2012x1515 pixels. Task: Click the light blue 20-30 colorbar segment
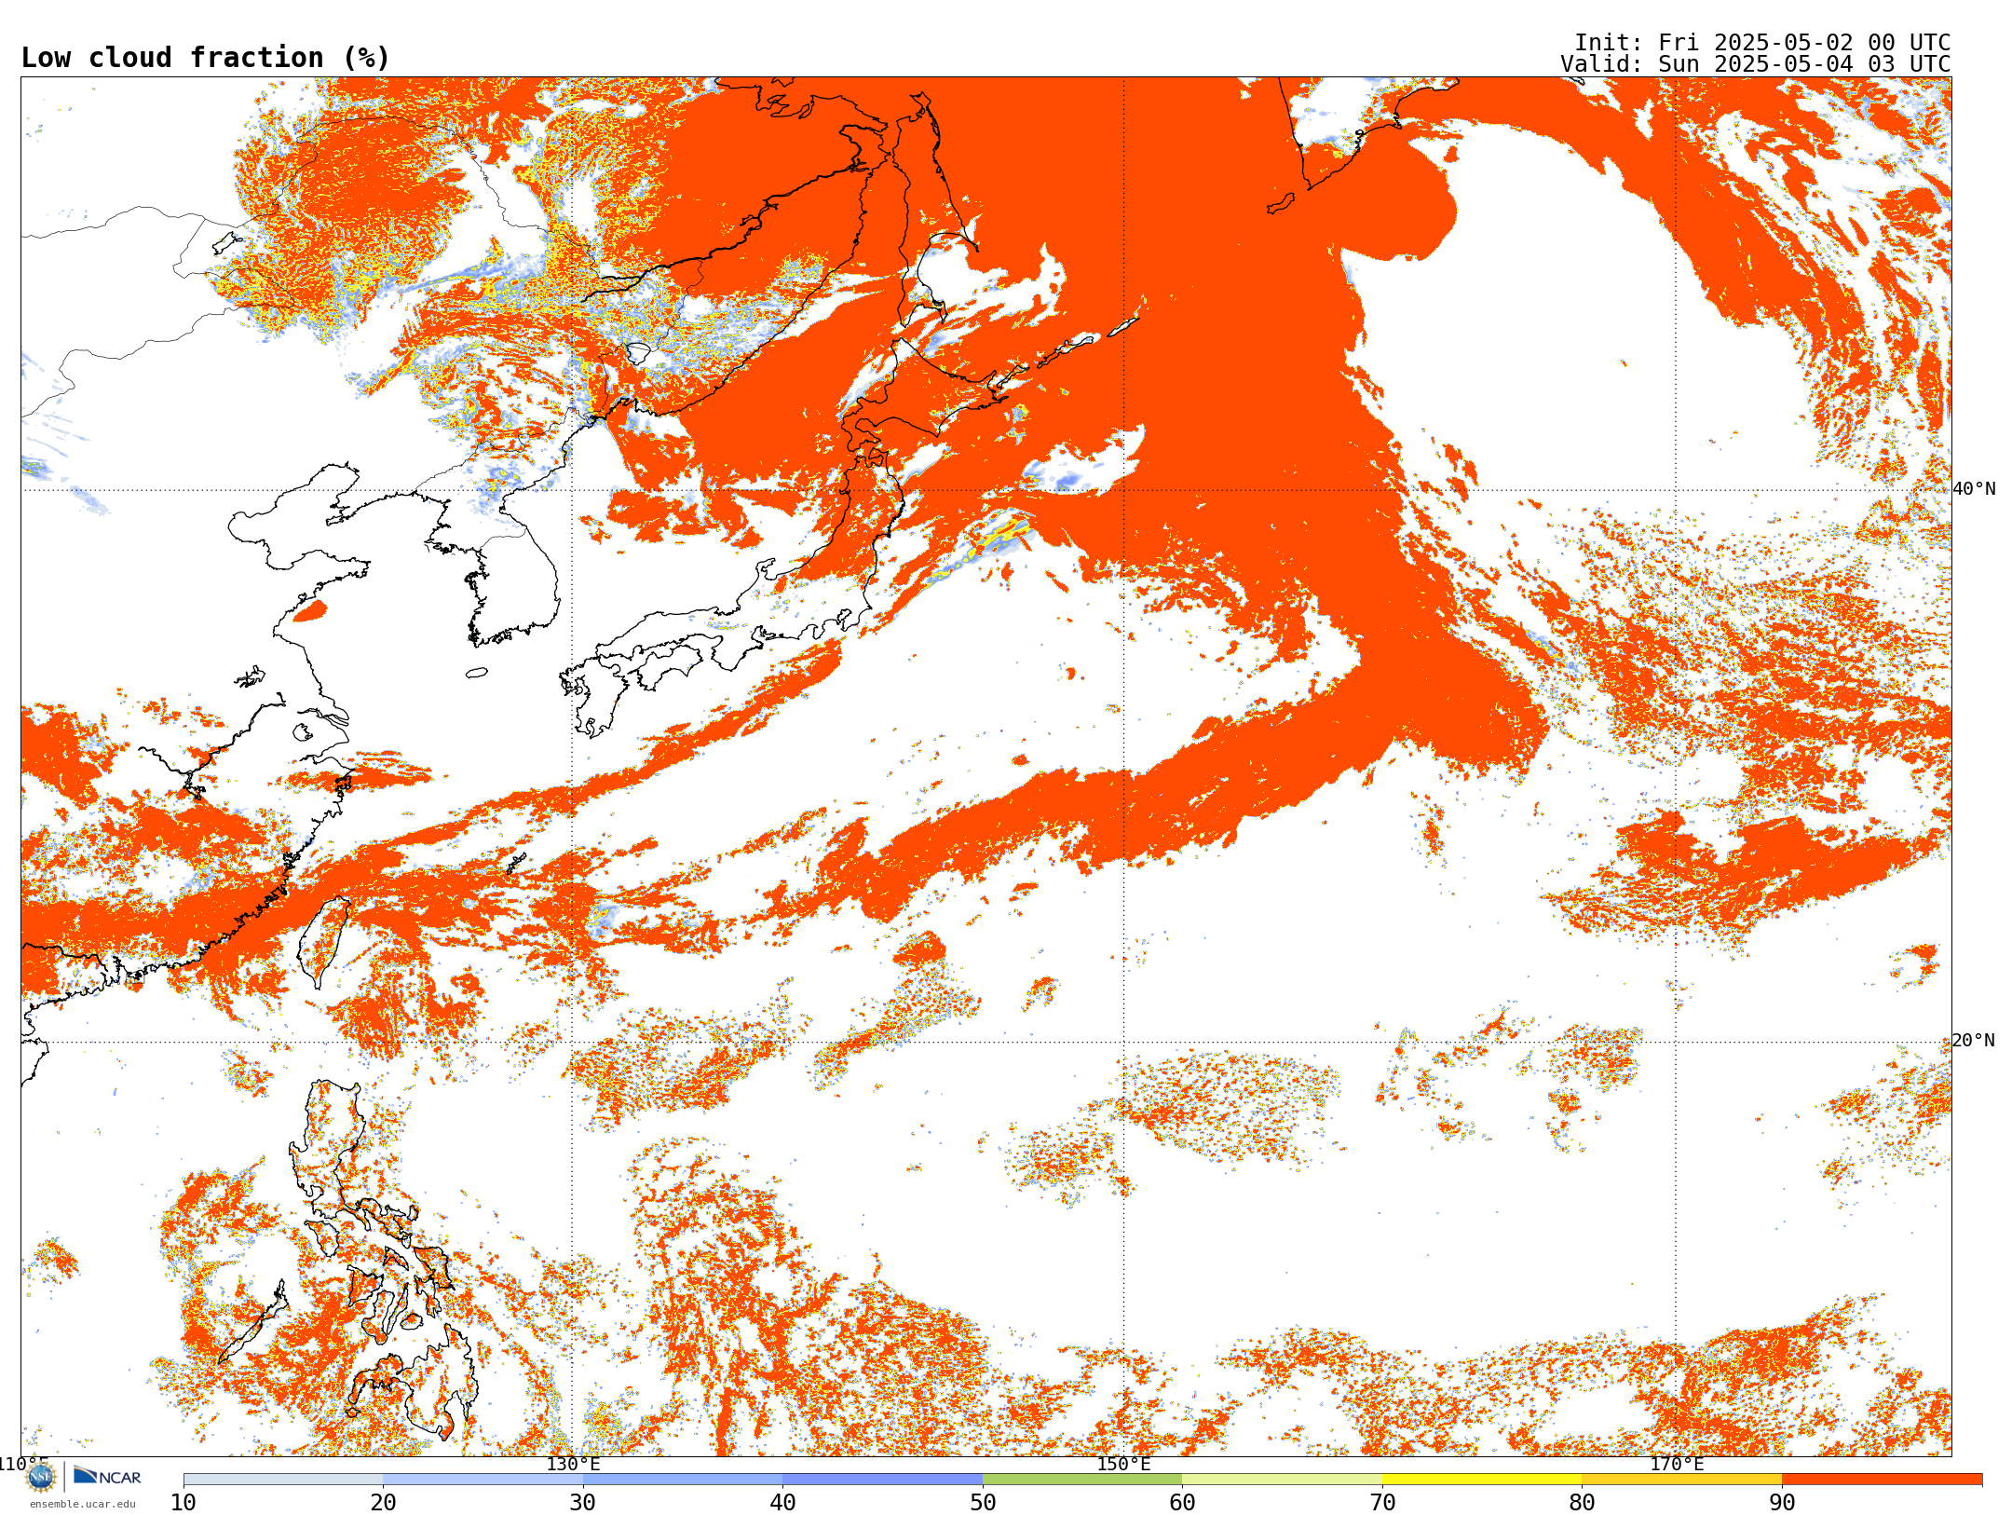click(483, 1480)
